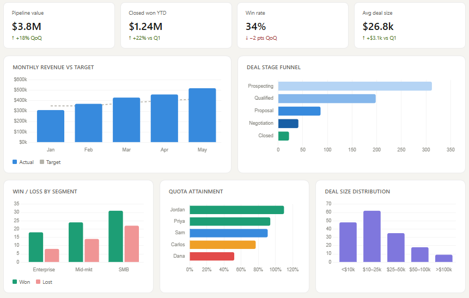Screen dimensions: 469x298
Task: Click the Closed funnel bar
Action: (x=284, y=136)
